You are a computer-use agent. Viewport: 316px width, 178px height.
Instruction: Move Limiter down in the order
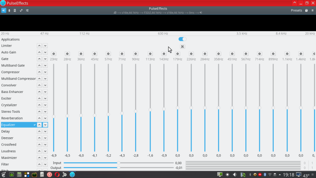pos(45,45)
